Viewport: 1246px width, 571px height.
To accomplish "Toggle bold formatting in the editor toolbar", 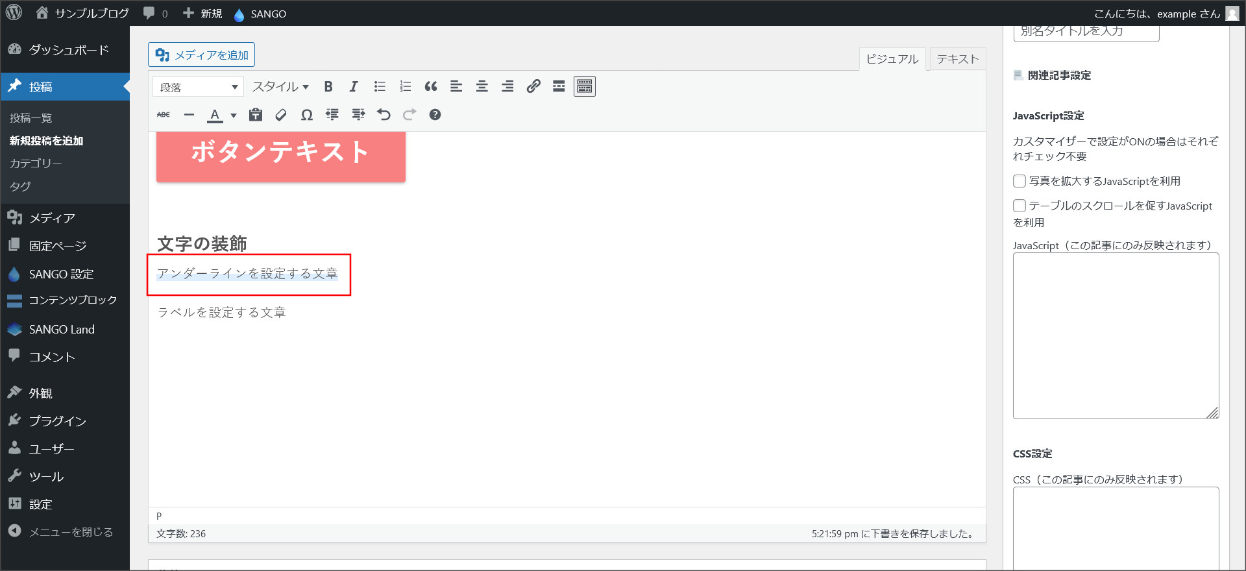I will click(328, 86).
